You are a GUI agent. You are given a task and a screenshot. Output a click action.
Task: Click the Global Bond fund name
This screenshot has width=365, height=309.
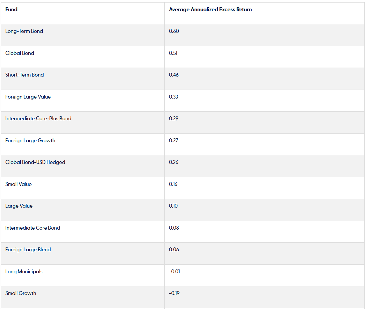(20, 53)
